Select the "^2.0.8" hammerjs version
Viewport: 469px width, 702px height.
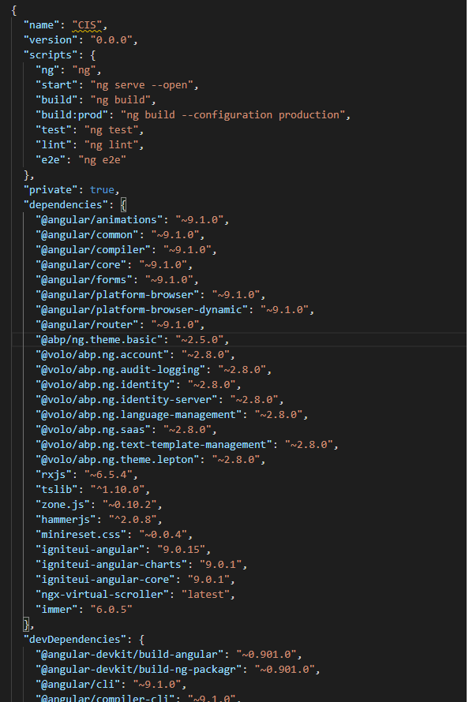pos(133,520)
